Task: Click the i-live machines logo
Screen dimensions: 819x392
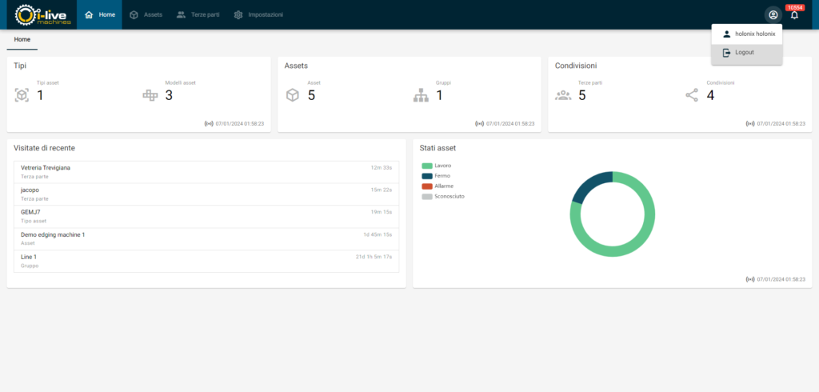Action: coord(43,14)
